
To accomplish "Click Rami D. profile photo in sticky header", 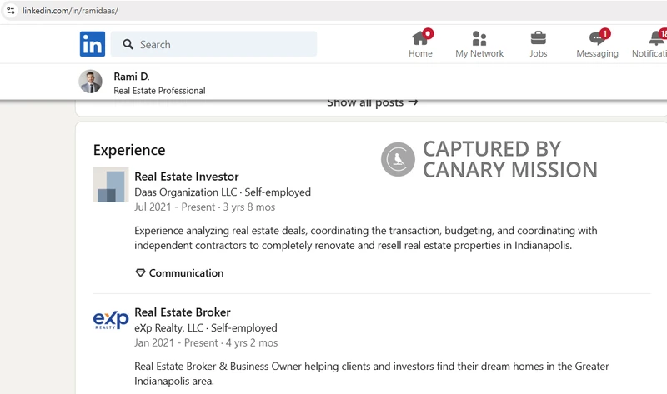I will click(91, 82).
